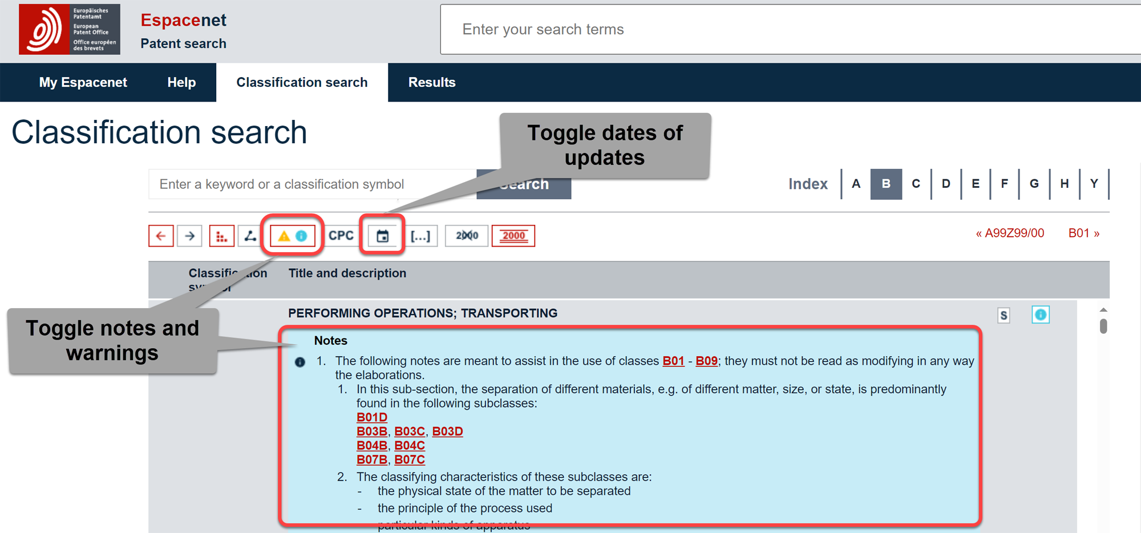Click the back navigation arrow icon
Image resolution: width=1141 pixels, height=533 pixels.
click(161, 235)
